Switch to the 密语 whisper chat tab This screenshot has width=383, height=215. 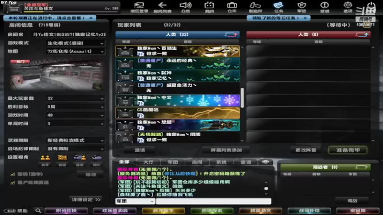(246, 162)
